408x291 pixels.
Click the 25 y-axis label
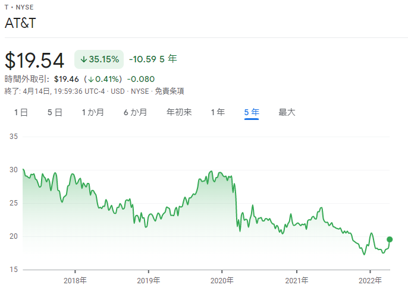point(14,203)
